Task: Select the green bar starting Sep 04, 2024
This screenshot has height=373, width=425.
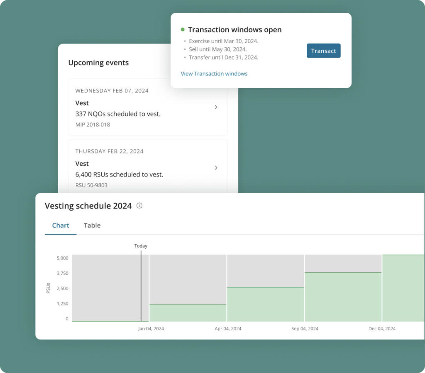Action: pos(343,297)
